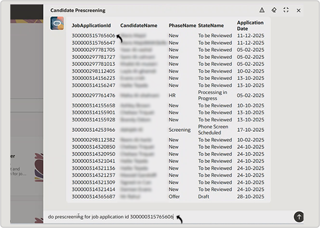This screenshot has width=320, height=228.
Task: Clear the chat with eraser icon
Action: 274,10
